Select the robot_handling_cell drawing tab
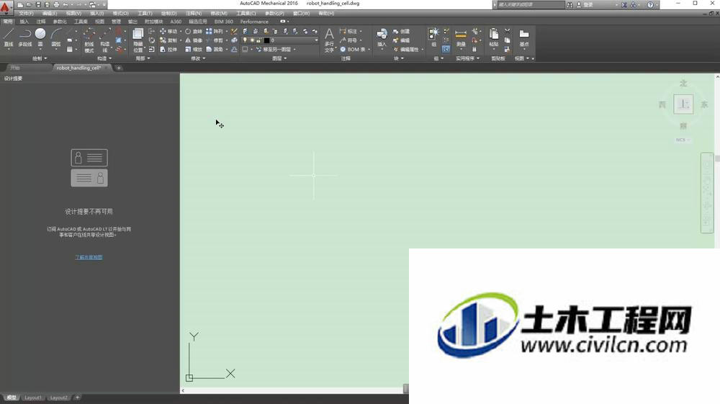This screenshot has width=720, height=404. point(78,68)
